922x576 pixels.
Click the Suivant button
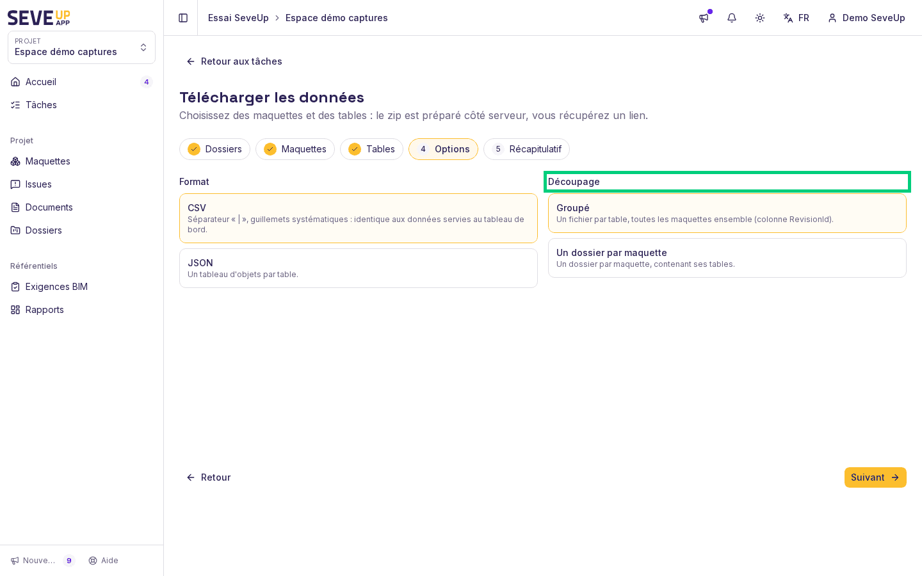[x=875, y=477]
